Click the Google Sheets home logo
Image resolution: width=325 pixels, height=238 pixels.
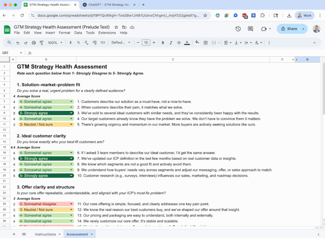7,29
